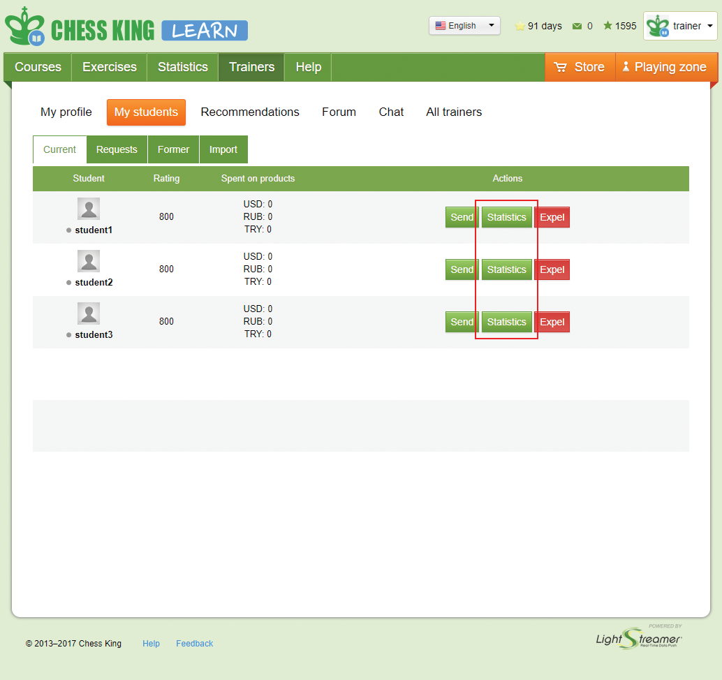Image resolution: width=722 pixels, height=680 pixels.
Task: Go to Playing zone
Action: pos(663,67)
